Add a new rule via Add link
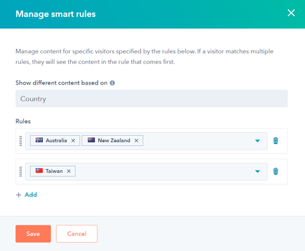 click(31, 195)
